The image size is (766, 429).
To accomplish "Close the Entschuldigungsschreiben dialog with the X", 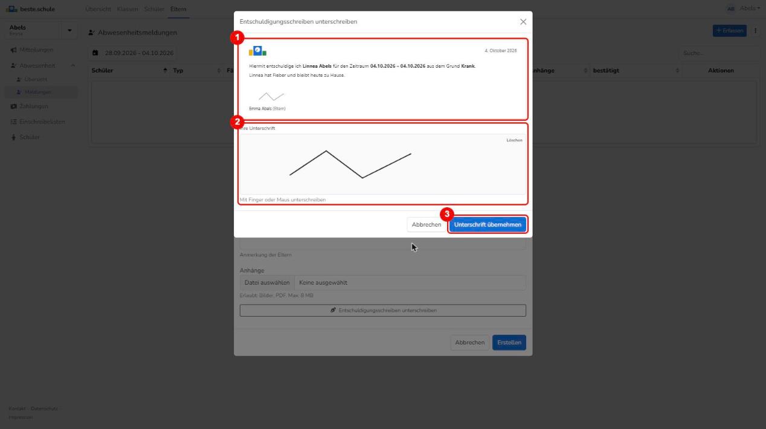I will click(x=523, y=22).
